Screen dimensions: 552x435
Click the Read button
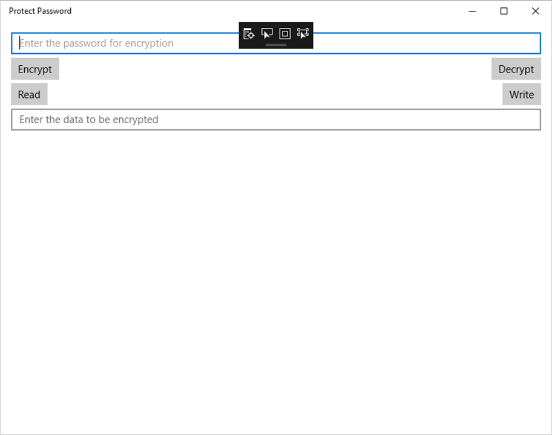tap(29, 94)
